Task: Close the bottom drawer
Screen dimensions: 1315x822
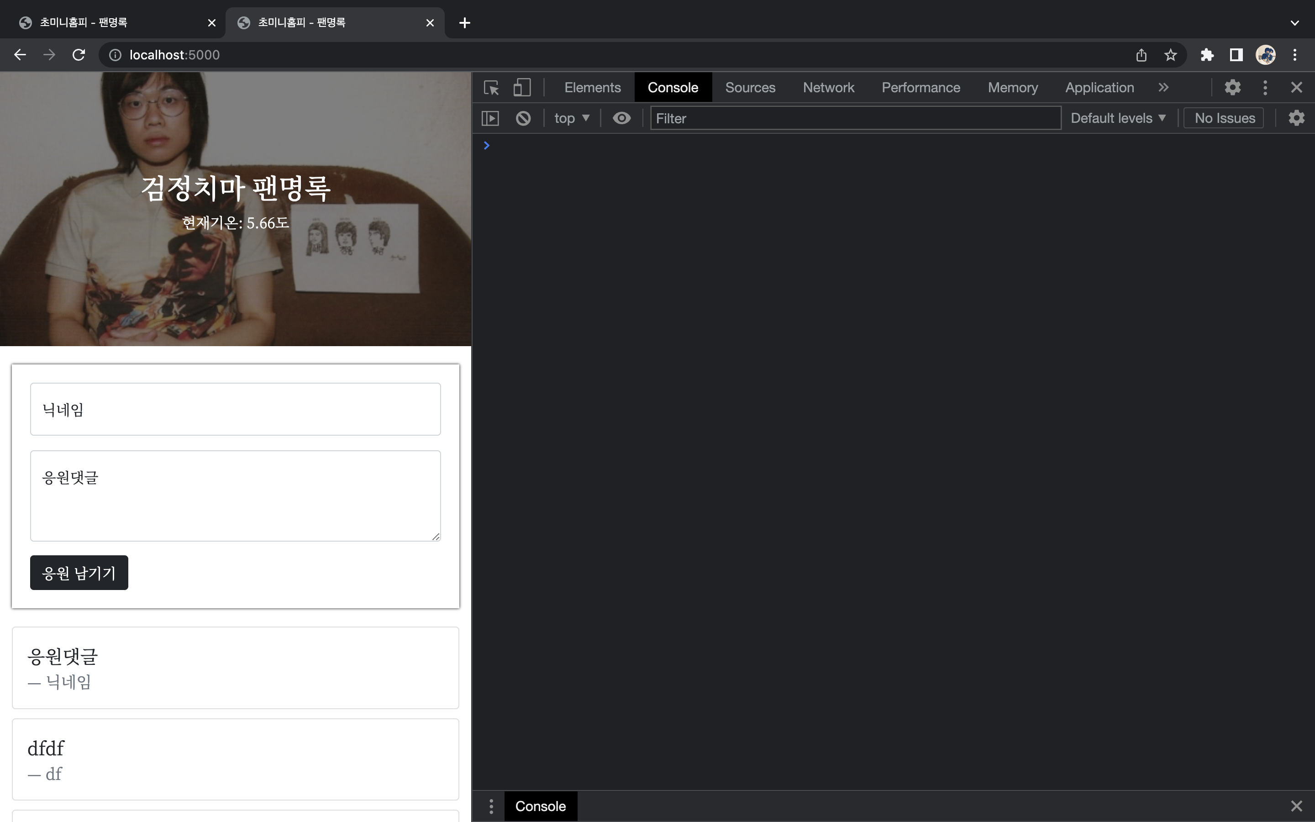Action: coord(1297,806)
